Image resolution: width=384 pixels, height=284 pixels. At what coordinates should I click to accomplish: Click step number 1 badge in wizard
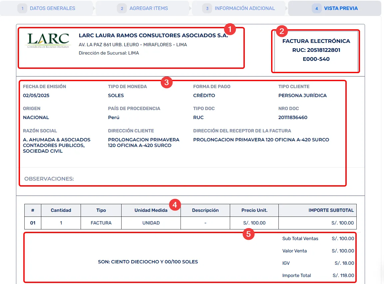22,8
